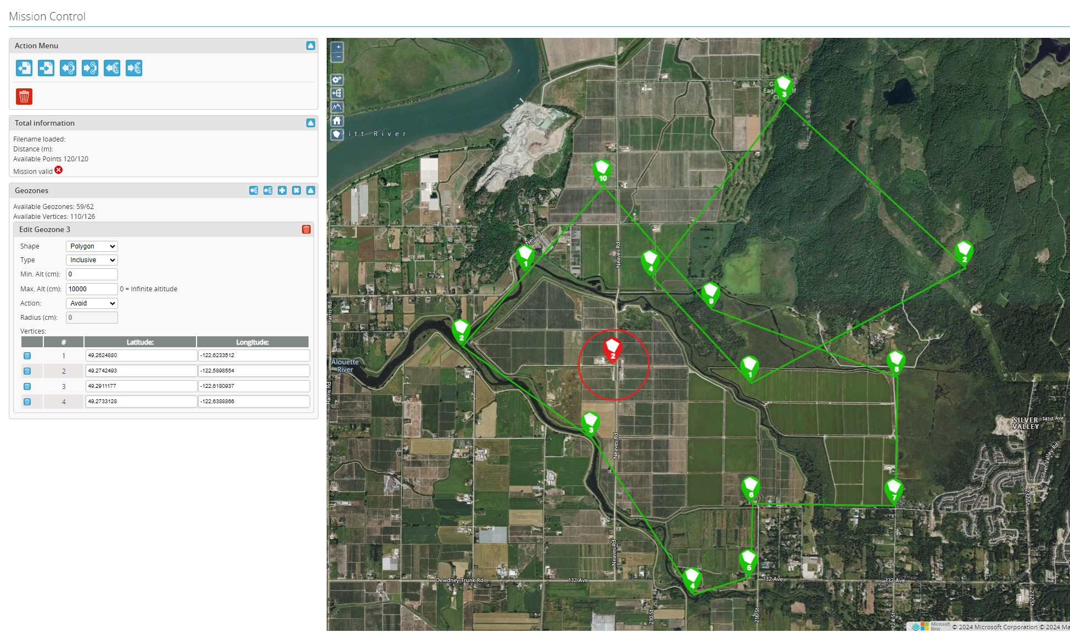Click the Max. Alt (cm) field
The image size is (1070, 638).
point(92,289)
